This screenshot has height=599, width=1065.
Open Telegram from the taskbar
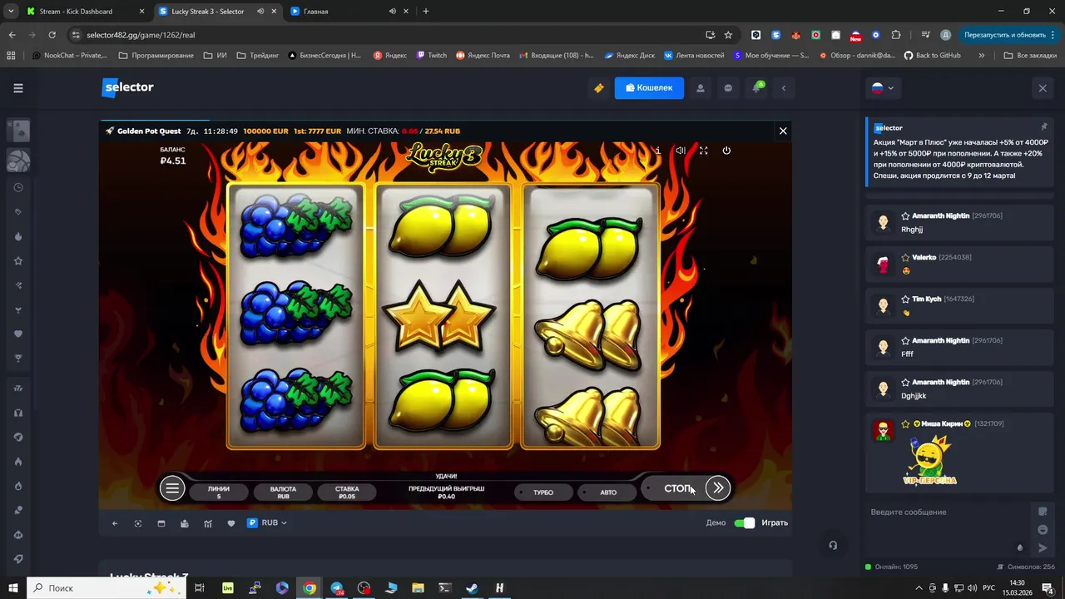[337, 588]
